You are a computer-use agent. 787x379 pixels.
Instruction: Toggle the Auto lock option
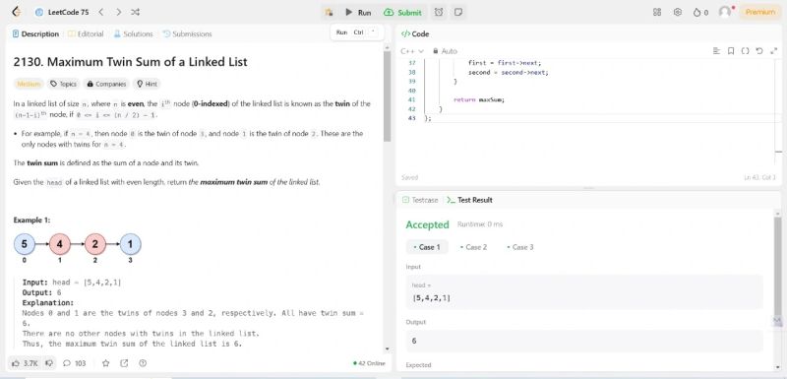(x=445, y=51)
